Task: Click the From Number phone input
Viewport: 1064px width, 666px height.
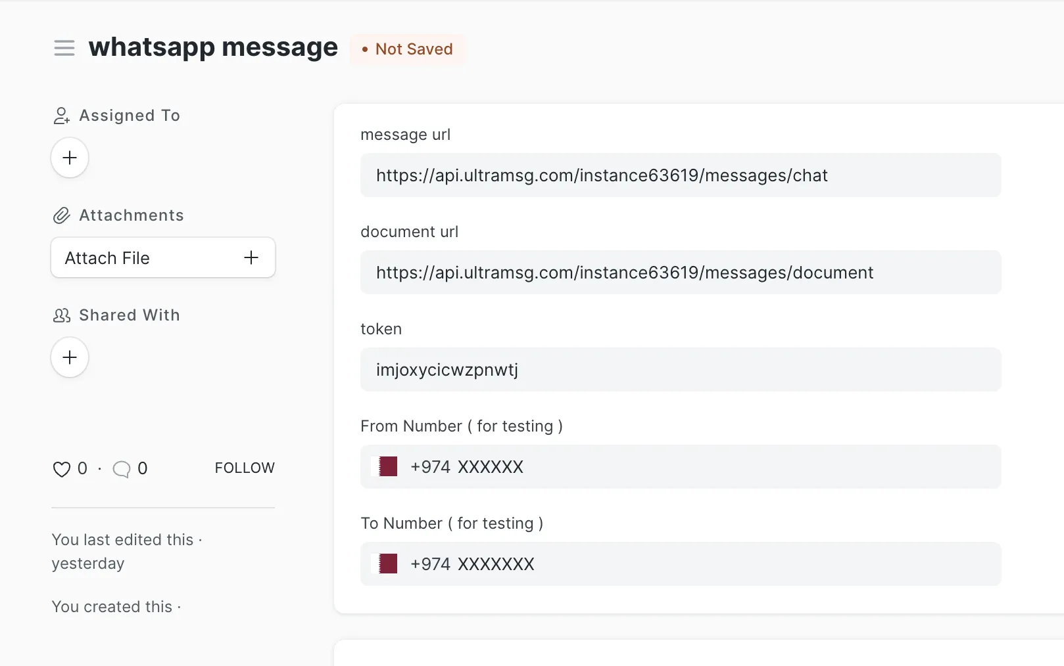Action: [681, 467]
